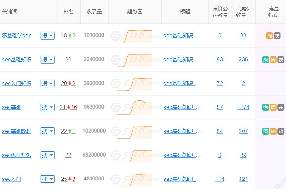Click bidding company count 84
Screen dimensions: 286x189
(x=220, y=131)
